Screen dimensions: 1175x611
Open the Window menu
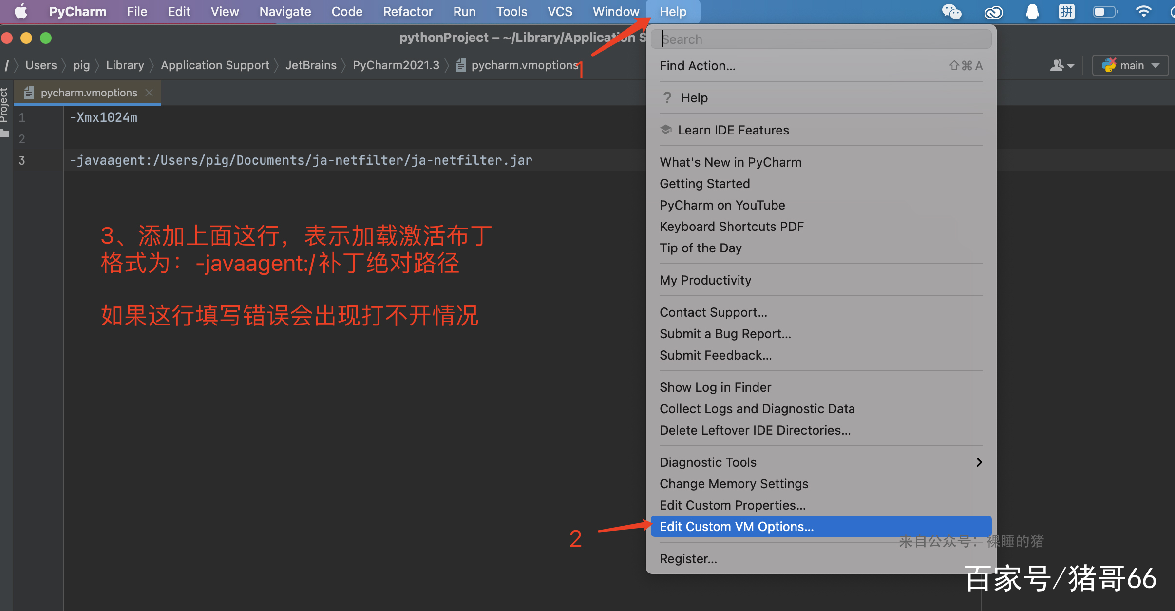616,11
